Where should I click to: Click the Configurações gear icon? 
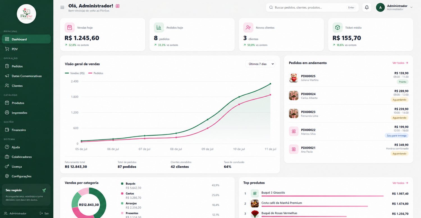tap(7, 176)
